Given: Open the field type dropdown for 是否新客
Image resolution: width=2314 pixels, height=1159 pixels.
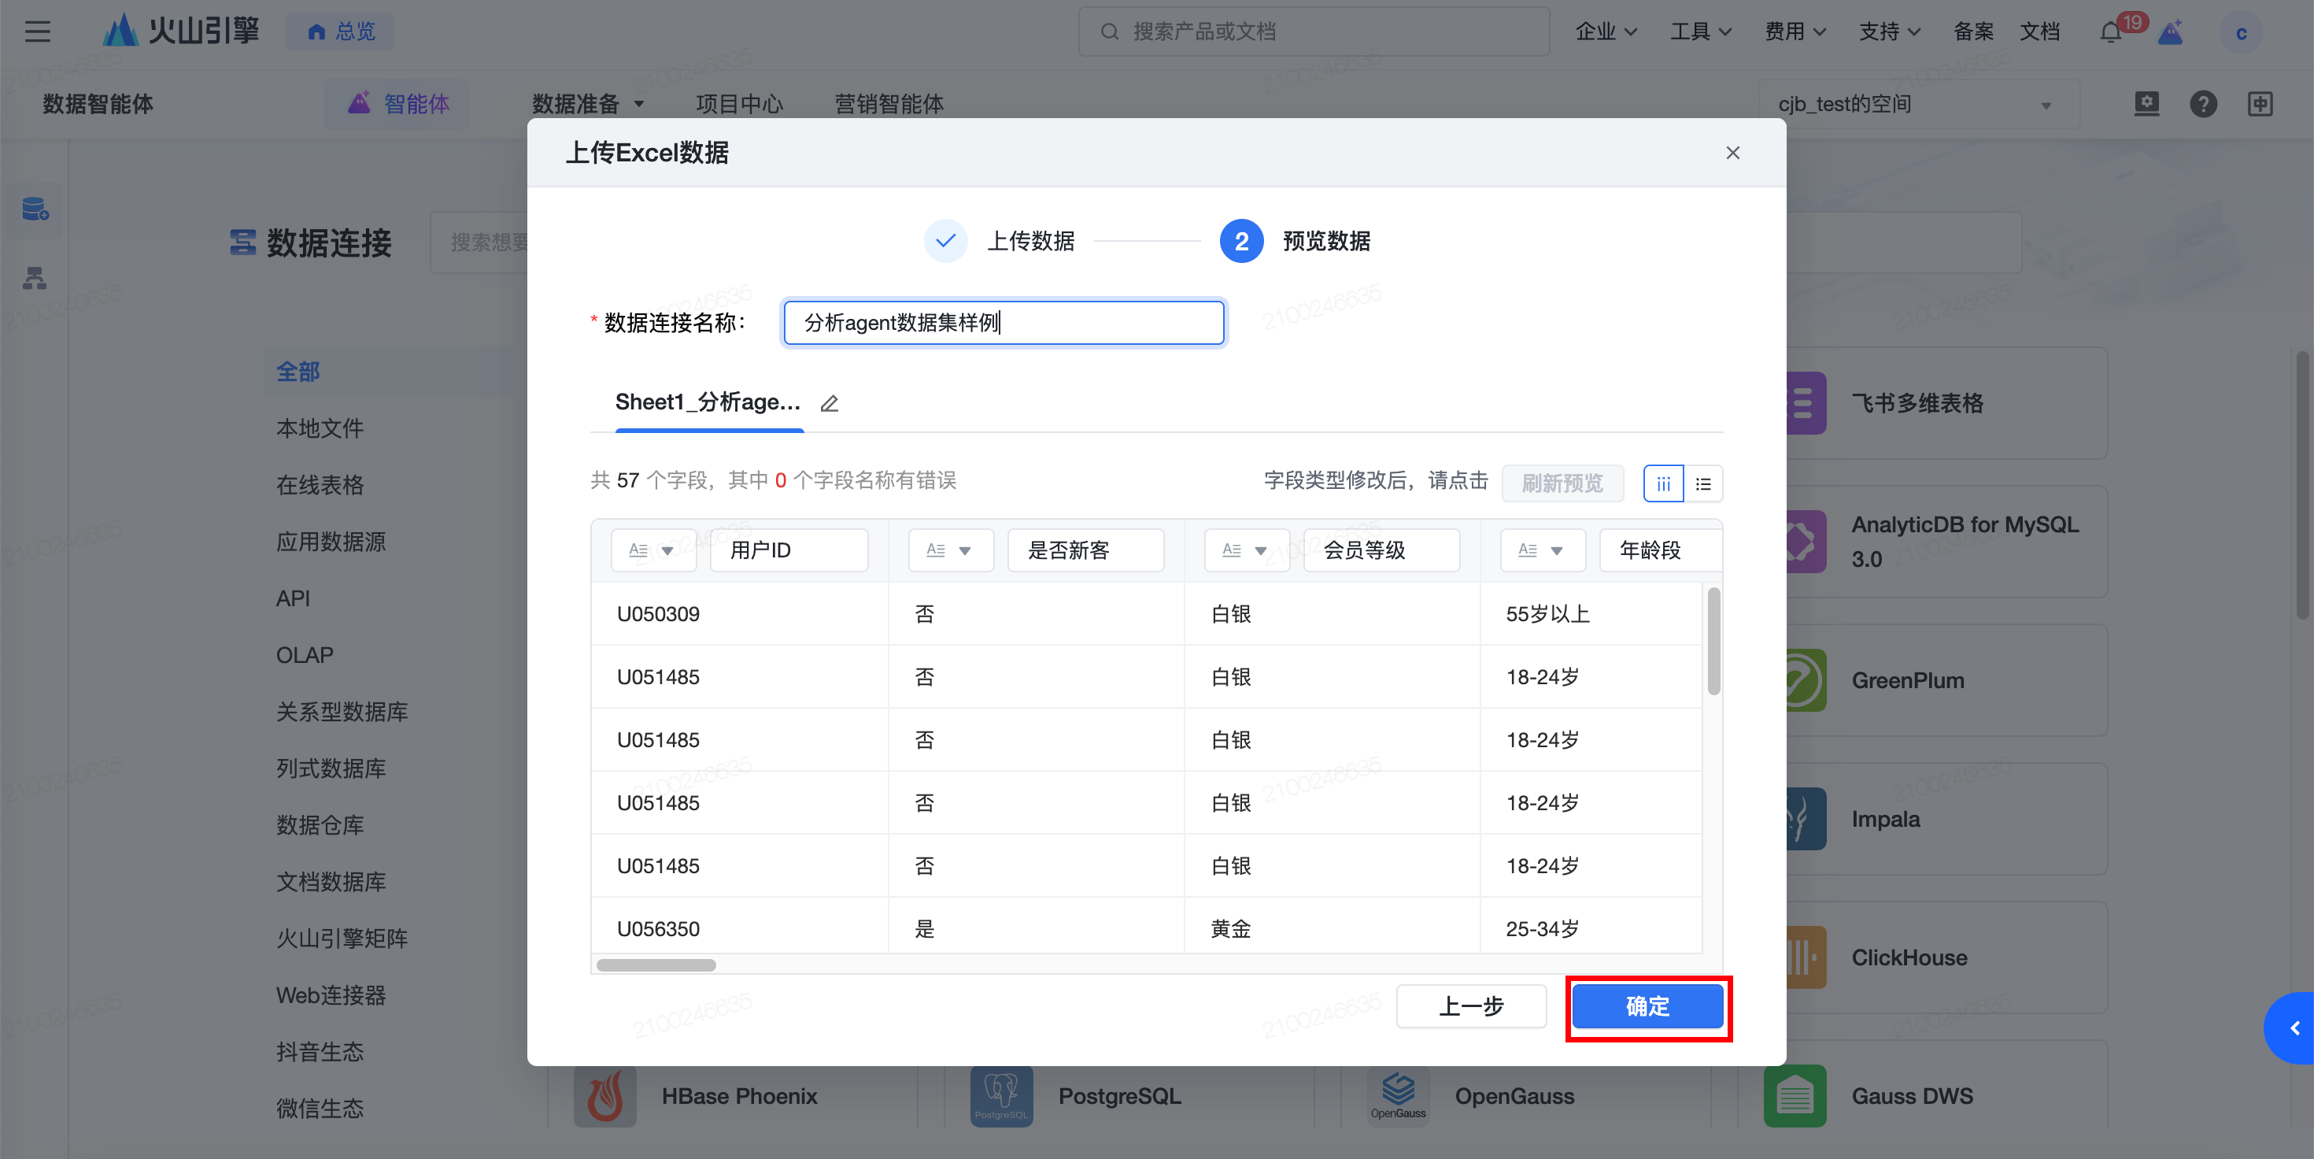Looking at the screenshot, I should point(951,550).
